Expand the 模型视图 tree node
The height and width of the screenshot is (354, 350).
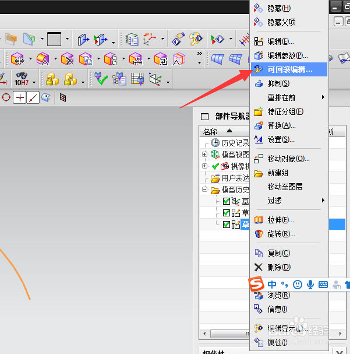pos(204,154)
